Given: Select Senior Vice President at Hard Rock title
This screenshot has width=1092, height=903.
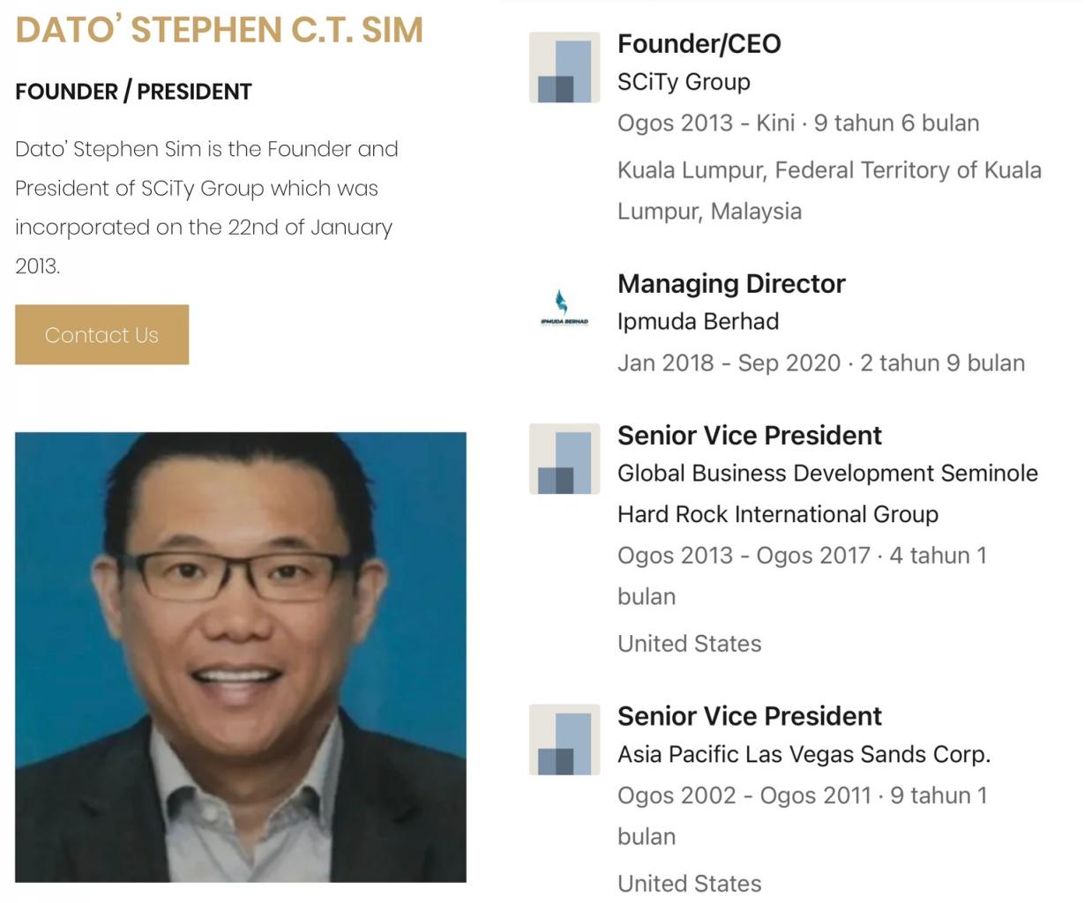Looking at the screenshot, I should click(x=749, y=436).
